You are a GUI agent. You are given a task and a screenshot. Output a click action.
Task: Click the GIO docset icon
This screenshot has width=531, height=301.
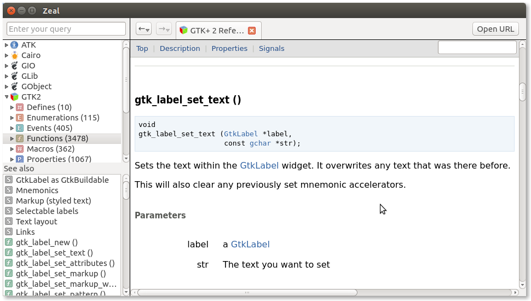click(14, 66)
